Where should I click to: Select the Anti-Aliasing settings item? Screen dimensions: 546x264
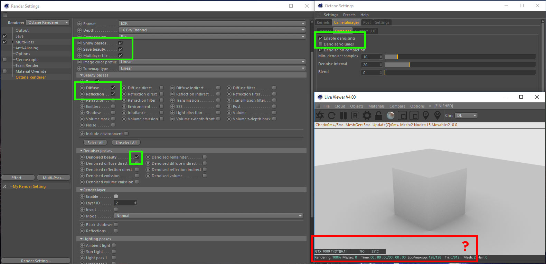point(27,48)
